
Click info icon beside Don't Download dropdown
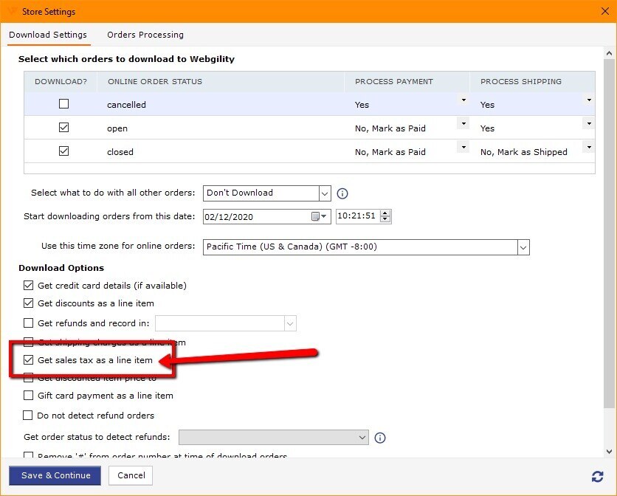(342, 193)
